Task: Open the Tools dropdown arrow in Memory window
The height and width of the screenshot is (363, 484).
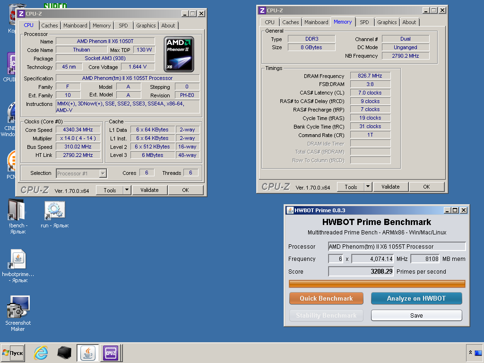Action: coord(368,187)
